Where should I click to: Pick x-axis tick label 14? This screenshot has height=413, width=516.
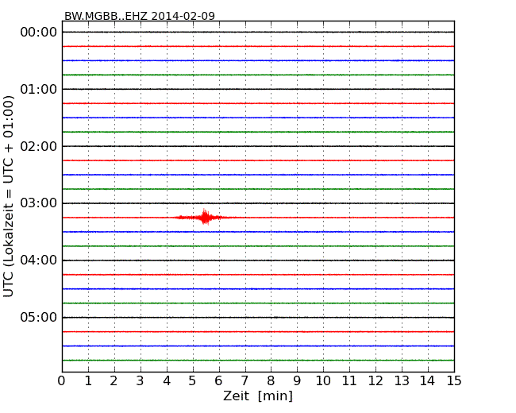[x=427, y=381]
